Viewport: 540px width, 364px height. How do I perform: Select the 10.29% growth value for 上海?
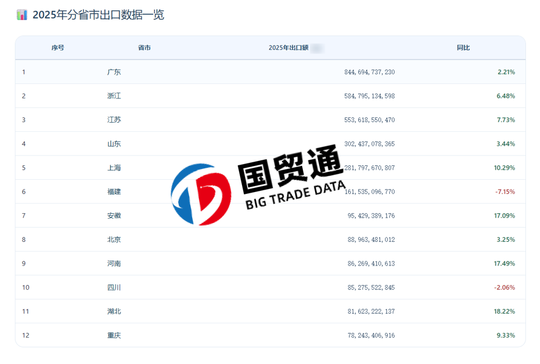[504, 168]
